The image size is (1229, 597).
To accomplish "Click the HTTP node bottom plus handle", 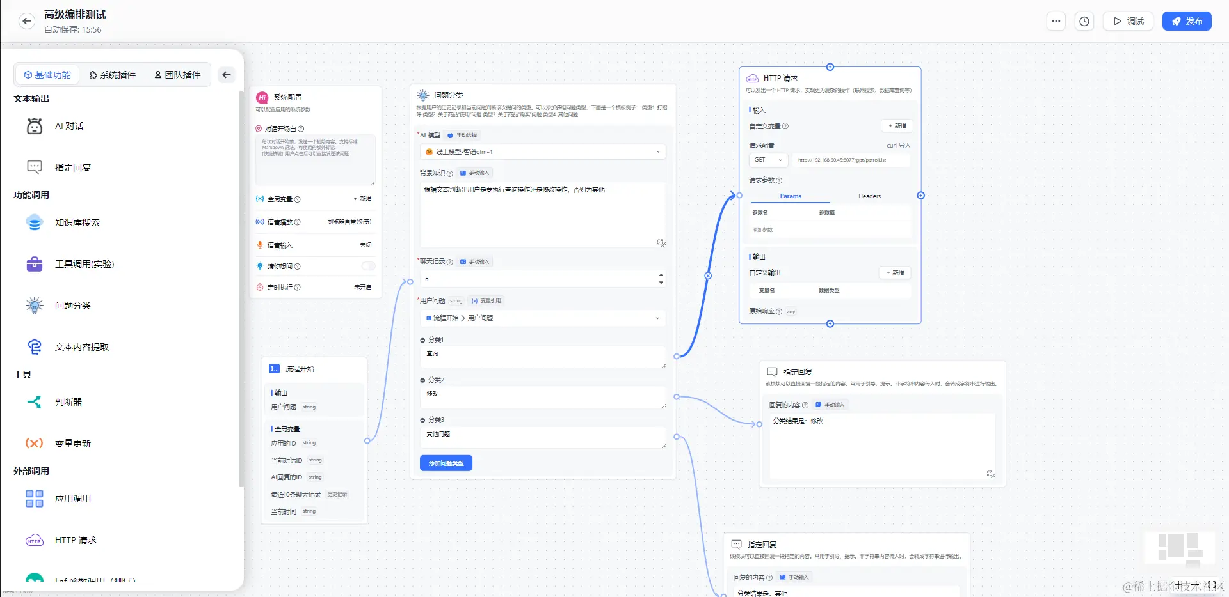I will (x=830, y=324).
